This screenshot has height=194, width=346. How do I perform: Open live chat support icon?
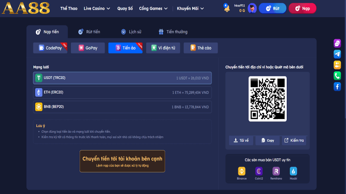coord(337,44)
